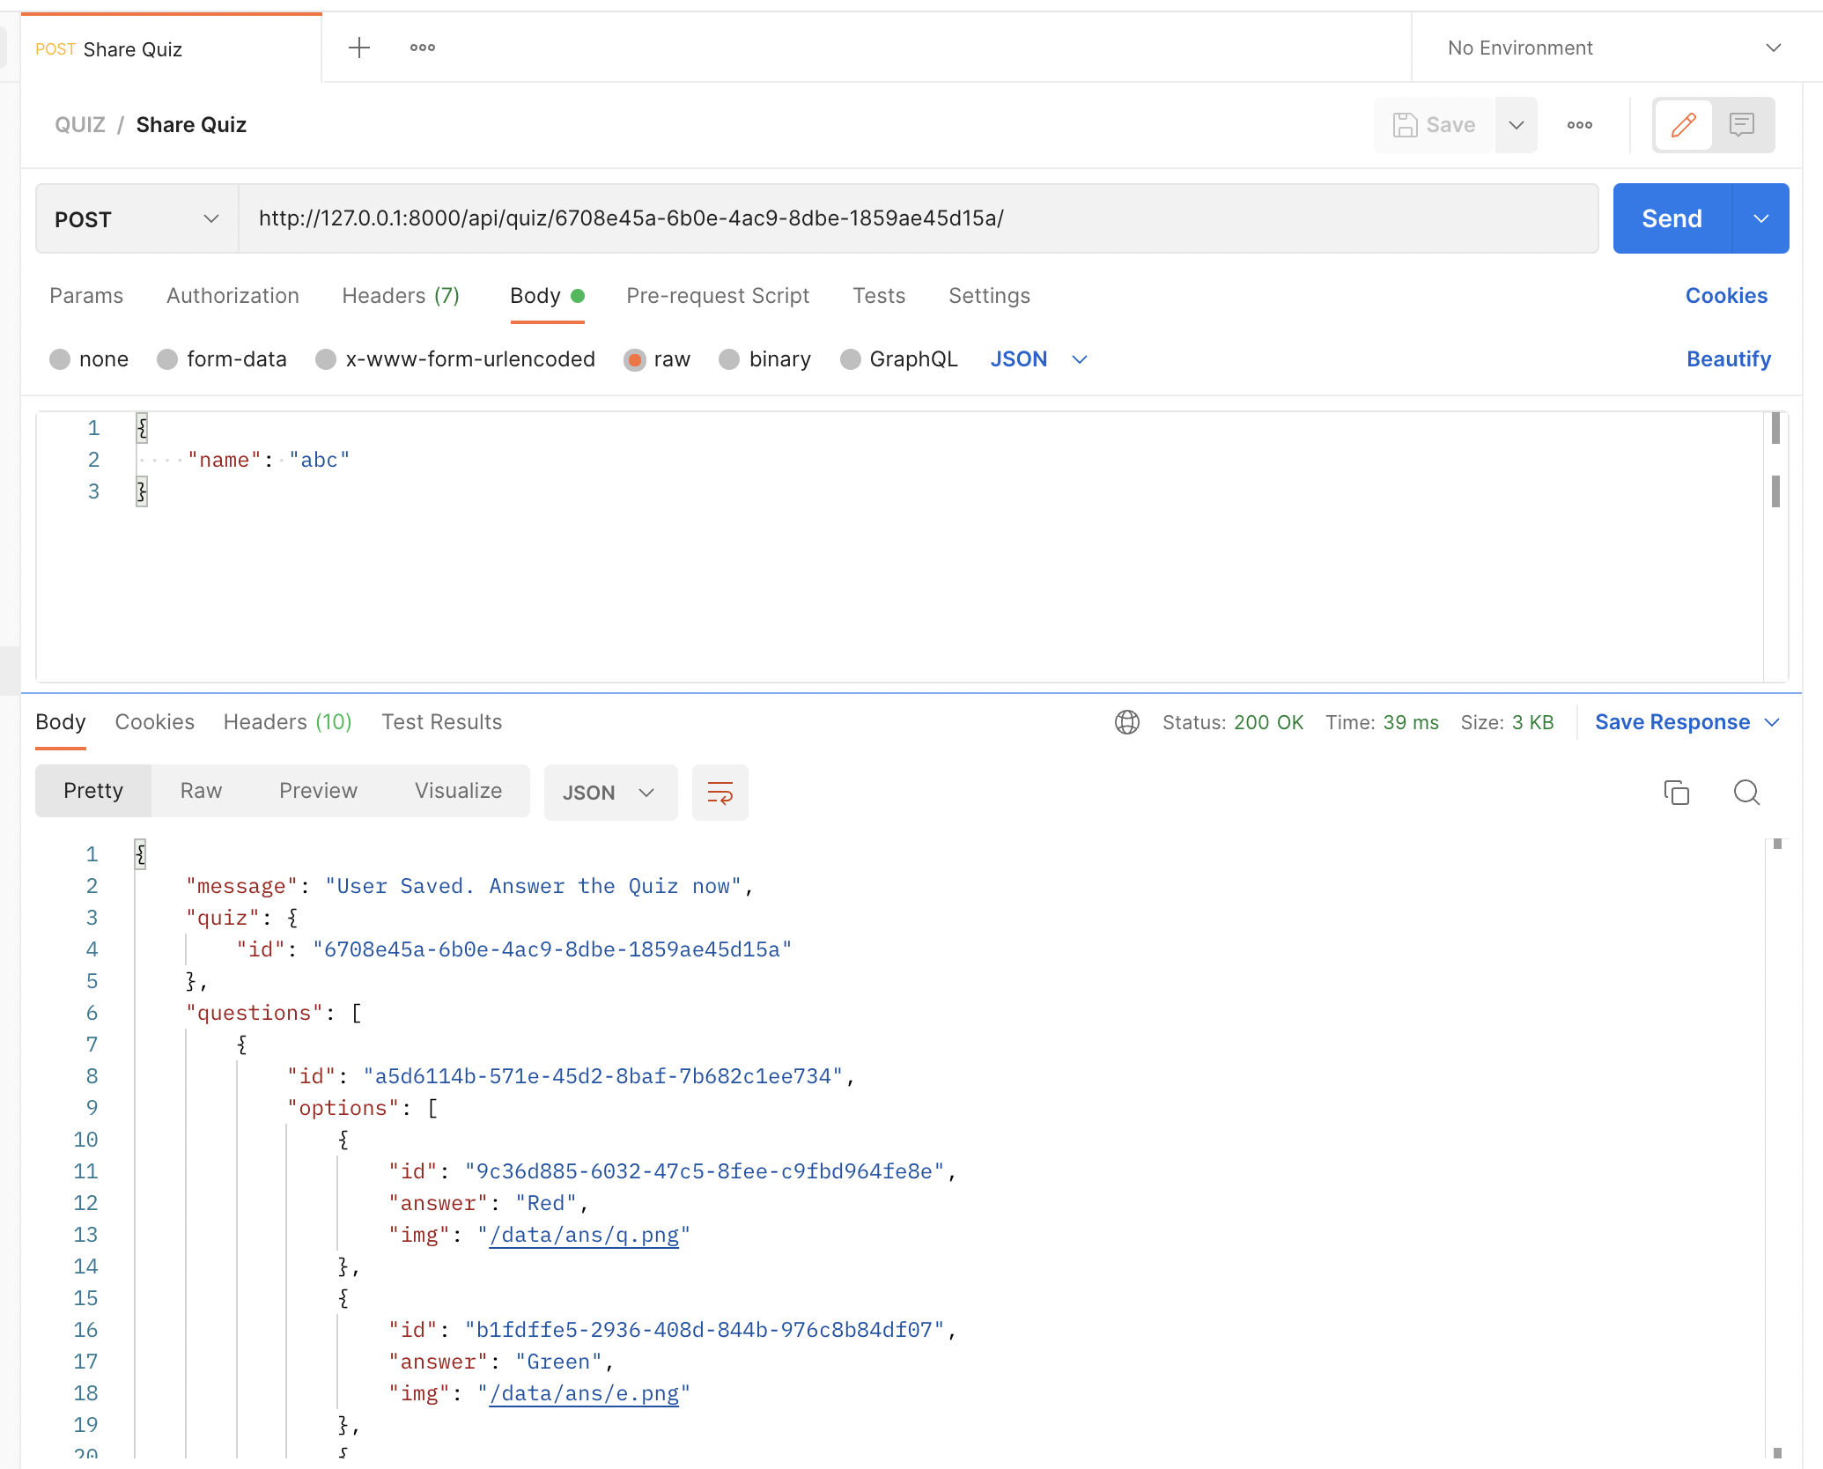Open the comments panel icon
Image resolution: width=1823 pixels, height=1469 pixels.
(1742, 125)
